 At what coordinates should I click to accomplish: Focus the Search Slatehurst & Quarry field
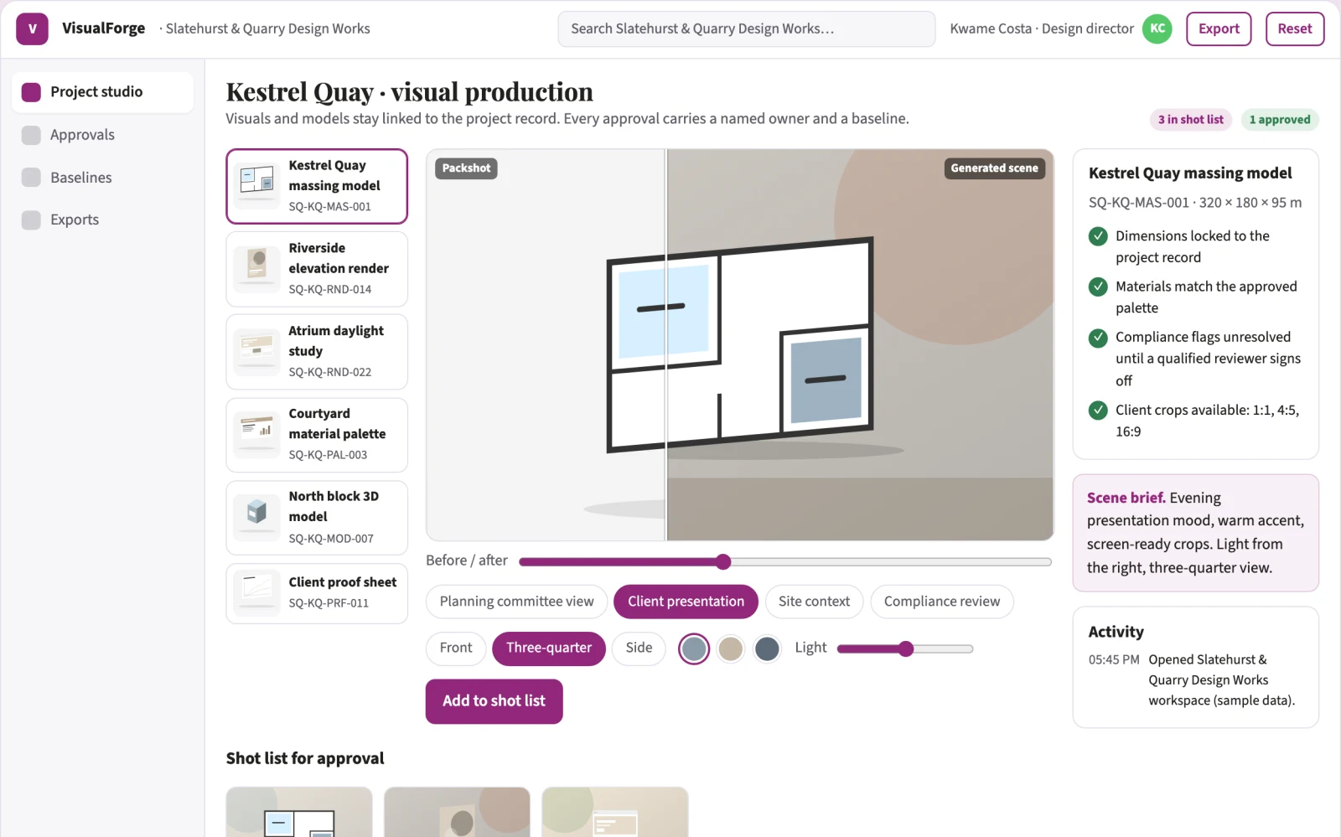[746, 28]
